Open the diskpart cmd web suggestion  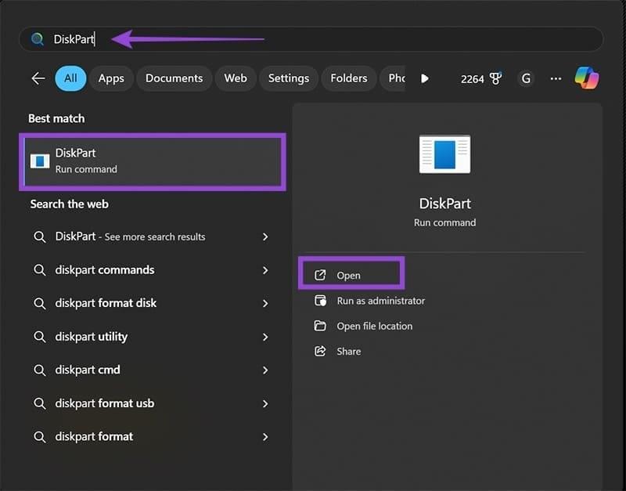[88, 370]
